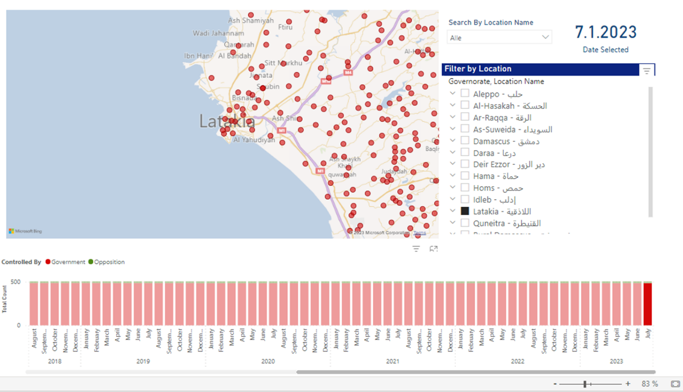Click the zoom out minus icon
Viewport: 683px width, 392px height.
point(555,384)
